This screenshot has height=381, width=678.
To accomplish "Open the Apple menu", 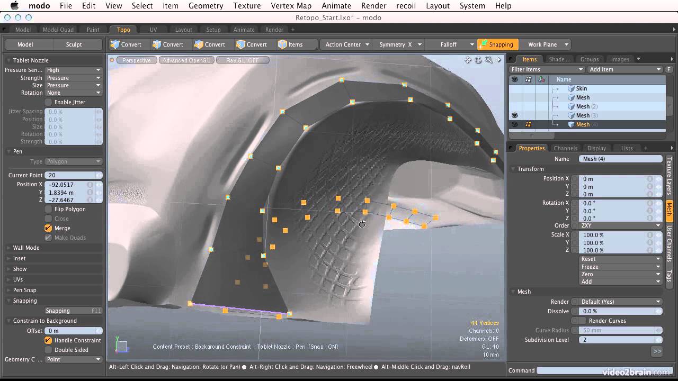I will (14, 6).
